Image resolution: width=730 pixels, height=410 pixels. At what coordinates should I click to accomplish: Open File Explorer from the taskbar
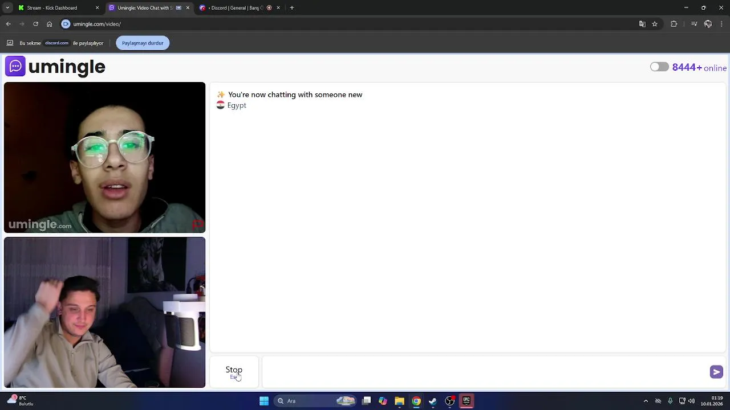point(399,401)
